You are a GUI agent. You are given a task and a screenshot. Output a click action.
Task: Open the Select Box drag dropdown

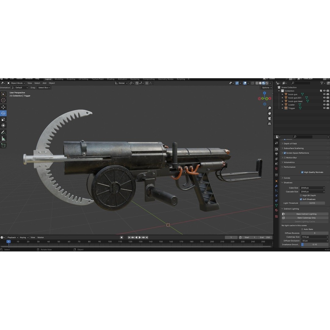(44, 88)
